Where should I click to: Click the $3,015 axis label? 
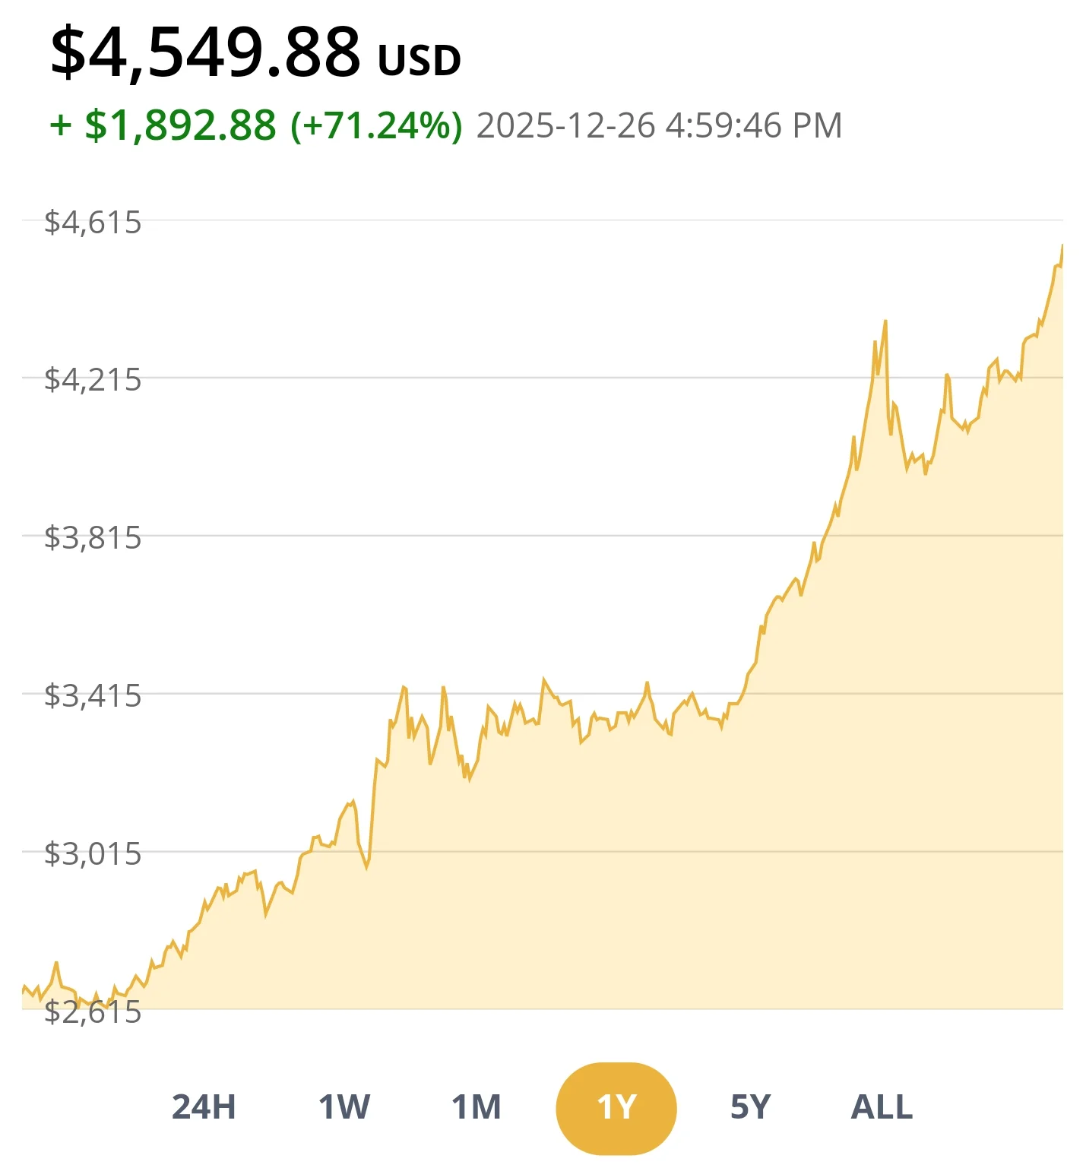(93, 854)
